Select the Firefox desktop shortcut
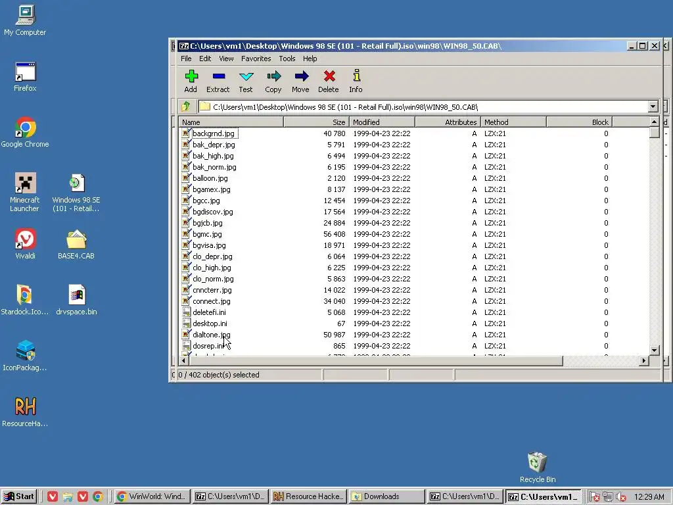673x505 pixels. [25, 78]
